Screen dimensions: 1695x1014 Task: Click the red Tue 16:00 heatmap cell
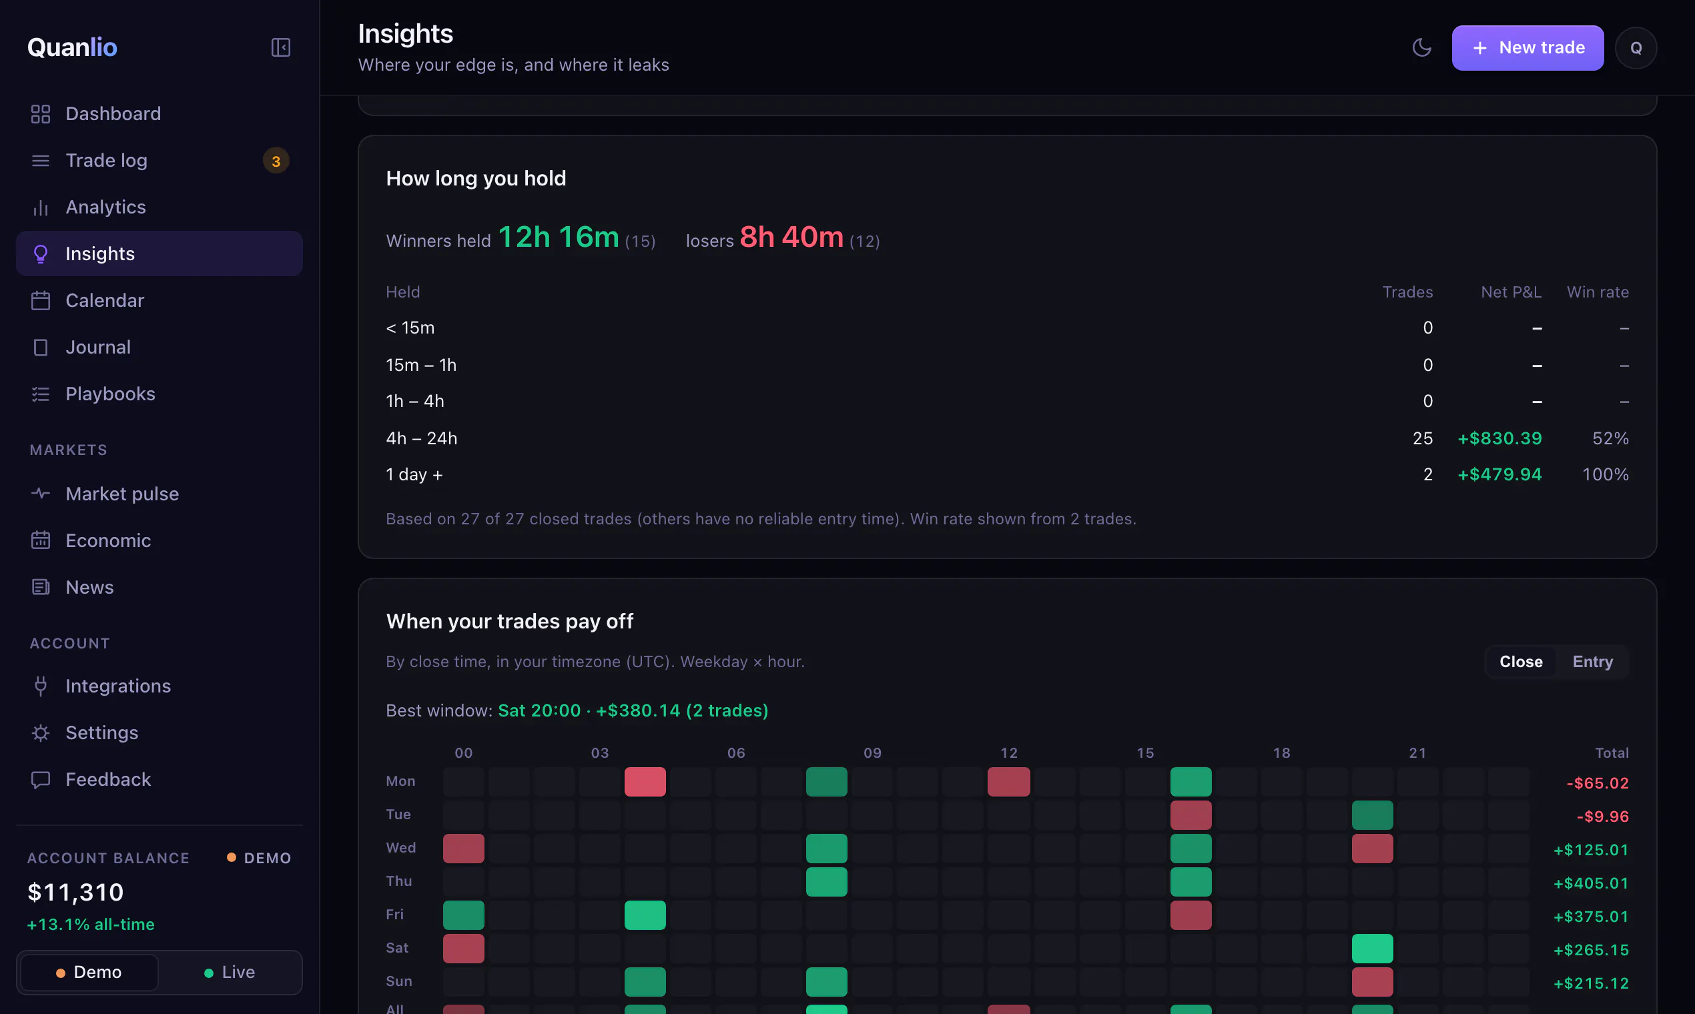(x=1191, y=815)
